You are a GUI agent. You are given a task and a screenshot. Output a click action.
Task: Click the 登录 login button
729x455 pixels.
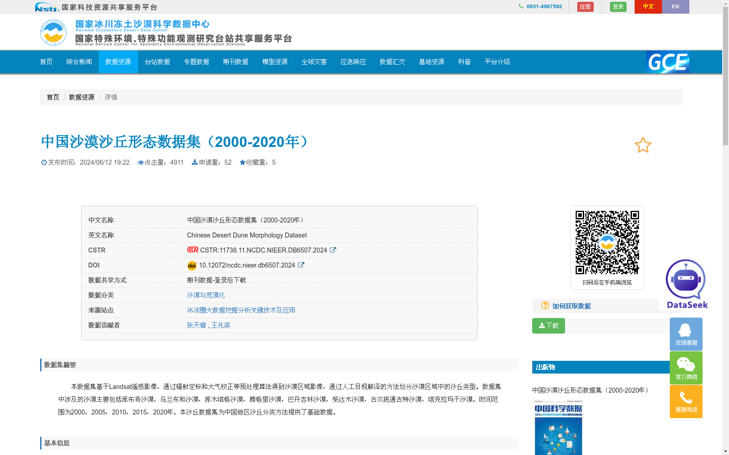618,7
